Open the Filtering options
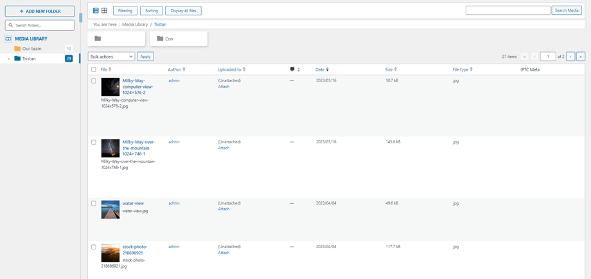This screenshot has height=279, width=591. click(x=125, y=11)
